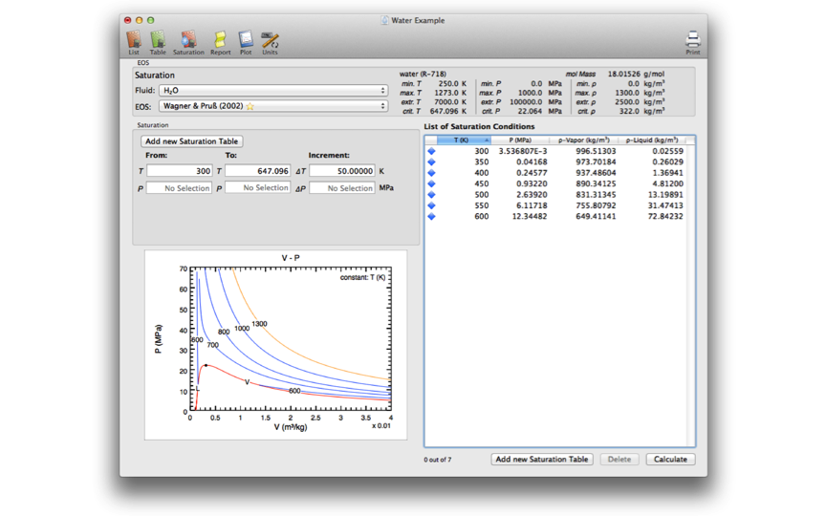Click the crit. P value 22.064
This screenshot has width=826, height=516.
[530, 111]
